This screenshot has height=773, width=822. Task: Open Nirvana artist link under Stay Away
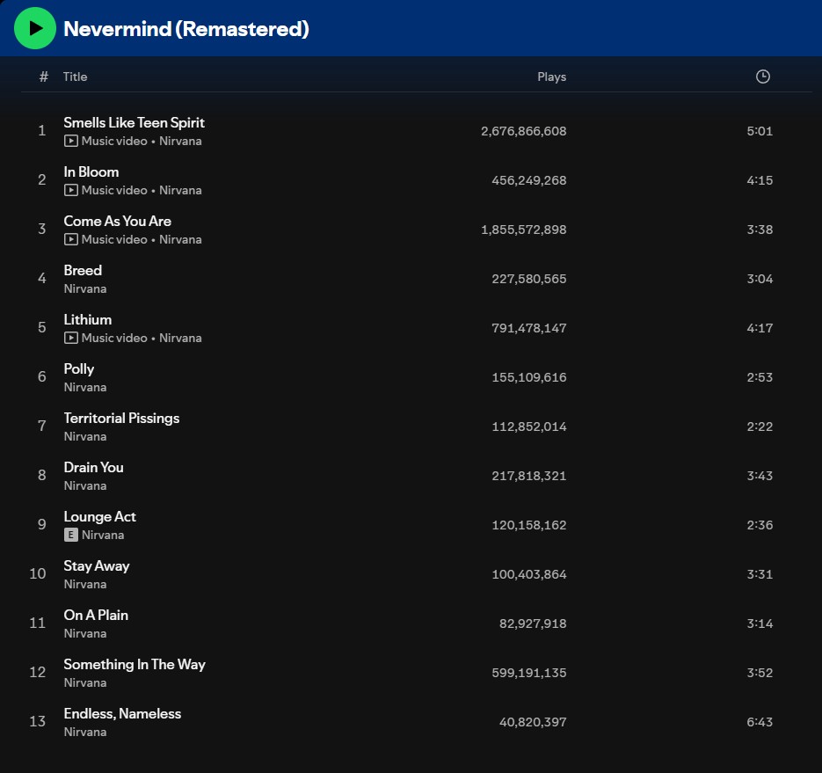pyautogui.click(x=85, y=585)
